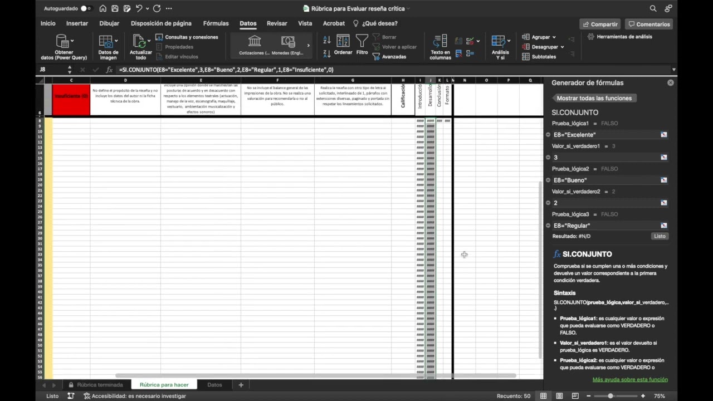The width and height of the screenshot is (713, 401).
Task: Switch to the Dibujar tab
Action: 109,23
